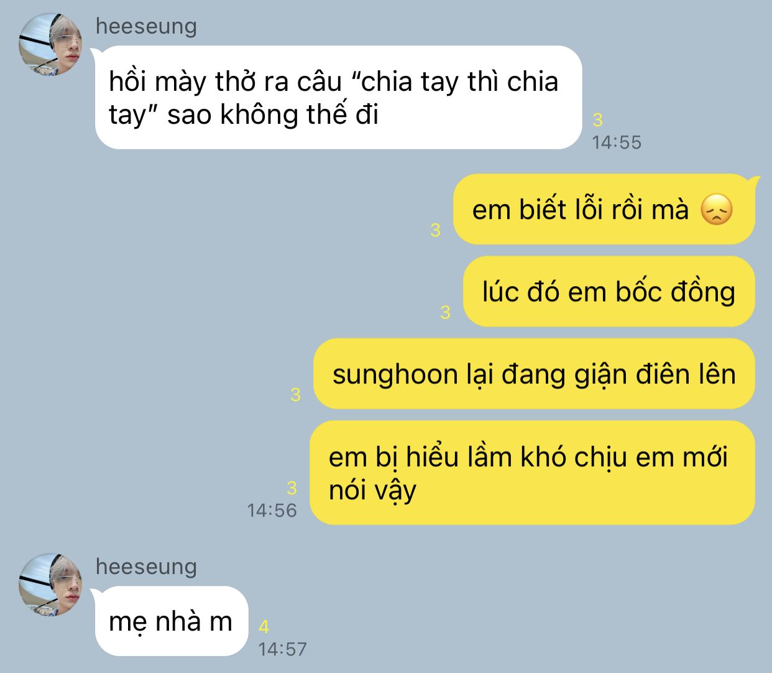Tap the 14:55 timestamp
Image resolution: width=772 pixels, height=673 pixels.
coord(617,142)
